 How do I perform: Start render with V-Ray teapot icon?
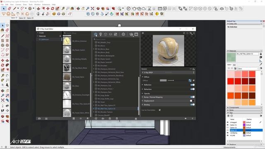click(134, 8)
